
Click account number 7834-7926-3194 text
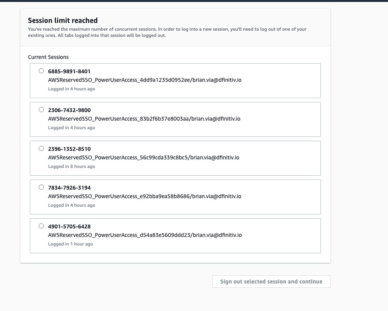69,188
